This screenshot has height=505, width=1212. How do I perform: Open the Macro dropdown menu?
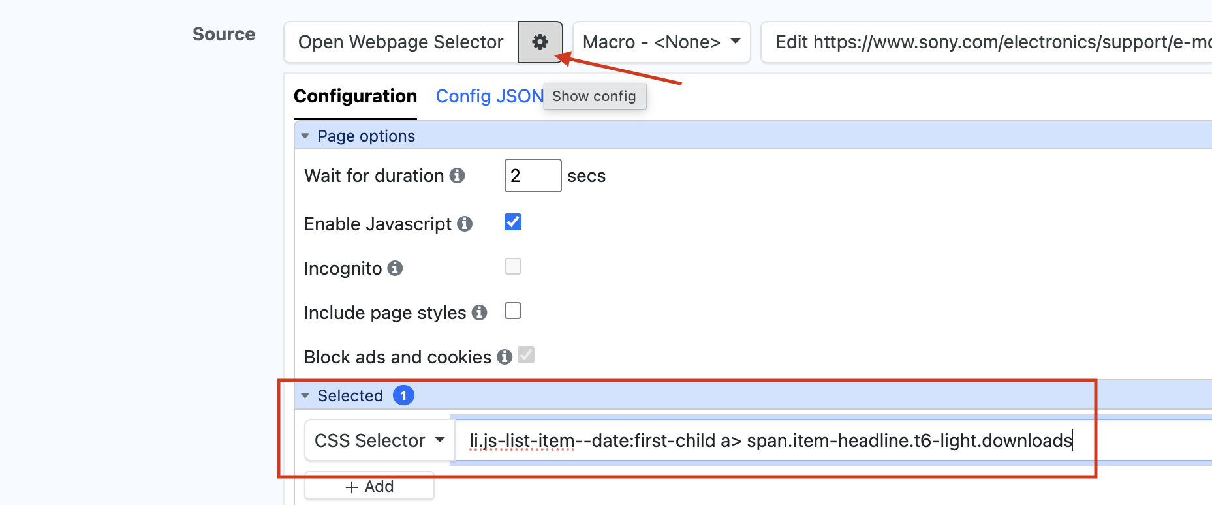661,42
